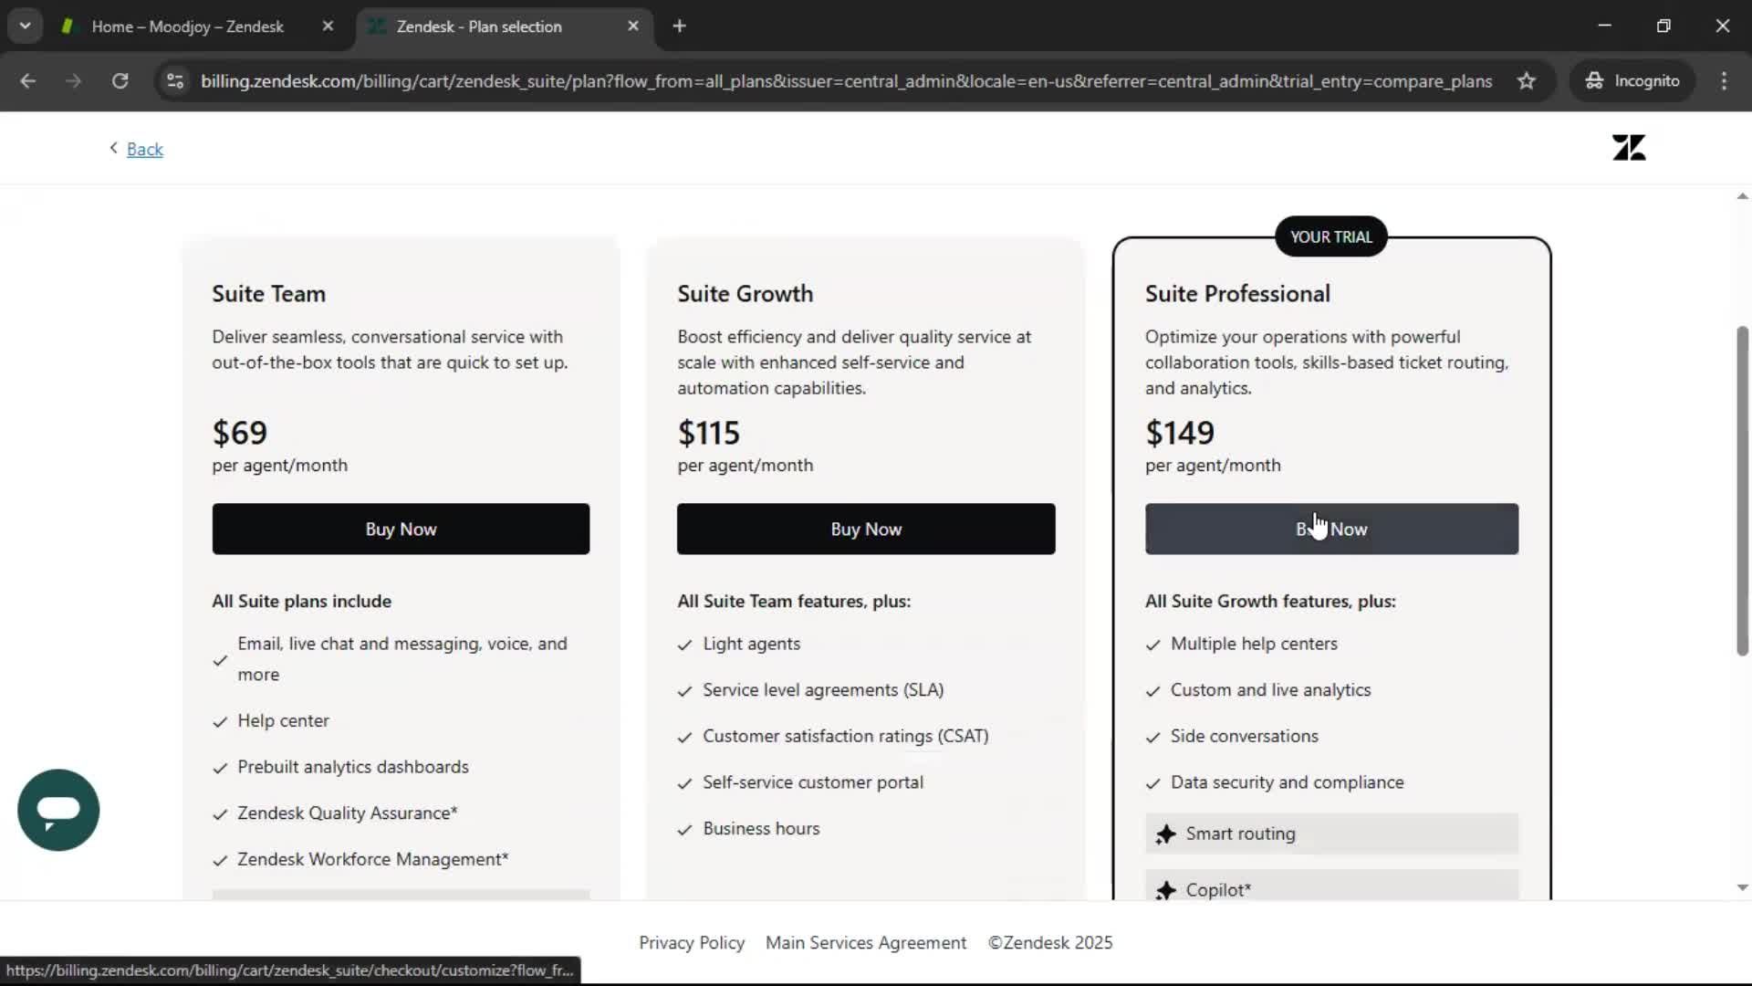
Task: Buy the Suite Professional plan
Action: point(1331,529)
